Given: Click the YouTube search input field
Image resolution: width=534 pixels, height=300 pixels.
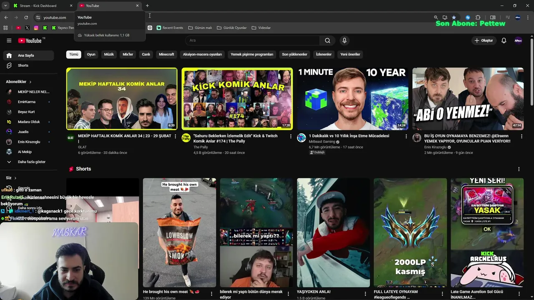Looking at the screenshot, I should coord(252,40).
